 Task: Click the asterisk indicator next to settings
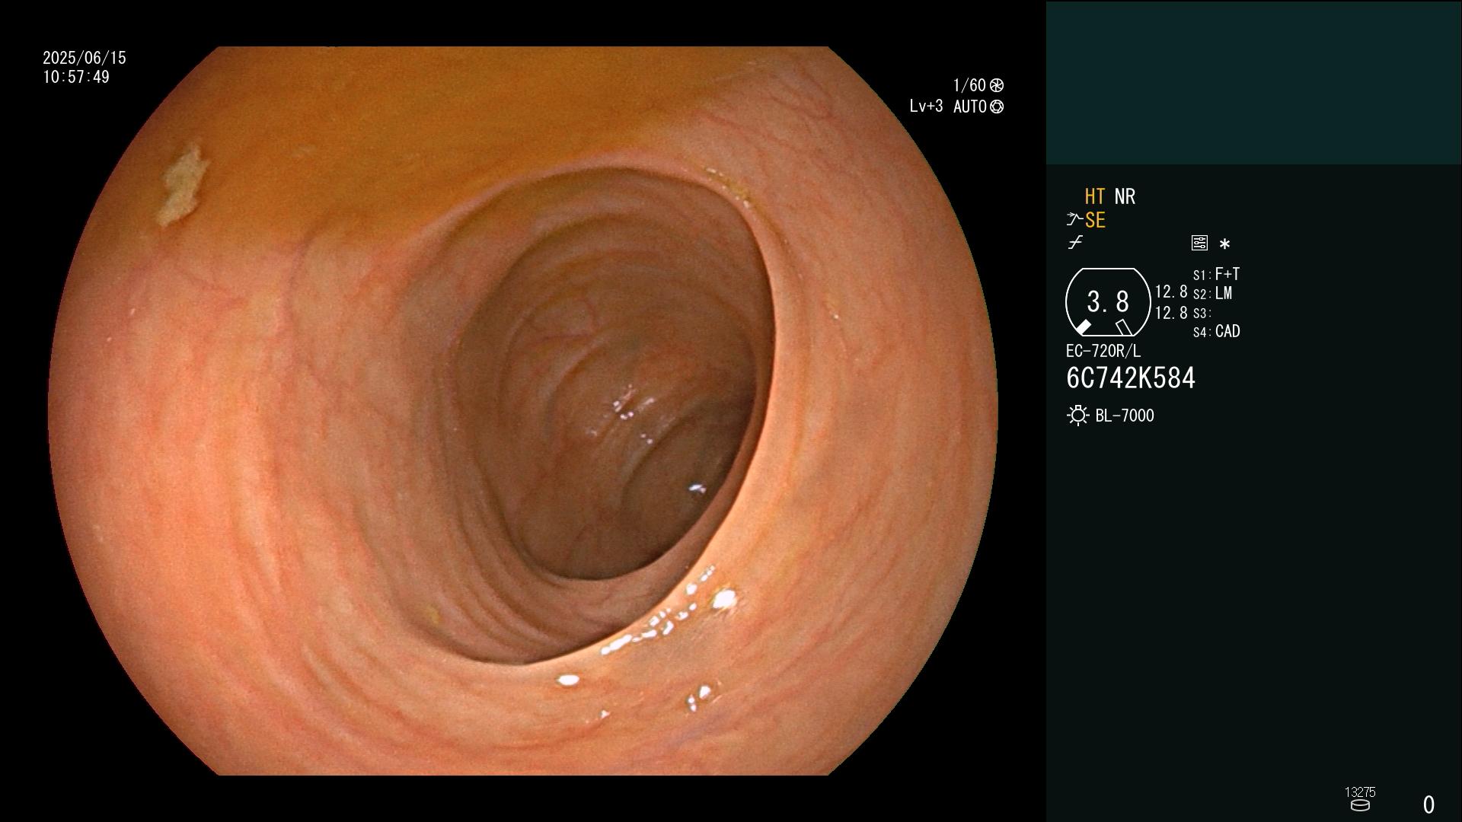(1224, 244)
